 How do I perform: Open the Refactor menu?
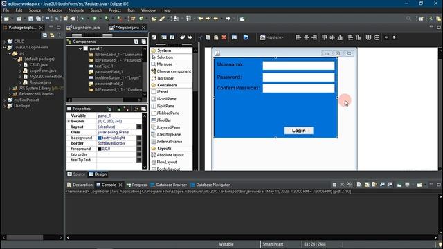55,10
